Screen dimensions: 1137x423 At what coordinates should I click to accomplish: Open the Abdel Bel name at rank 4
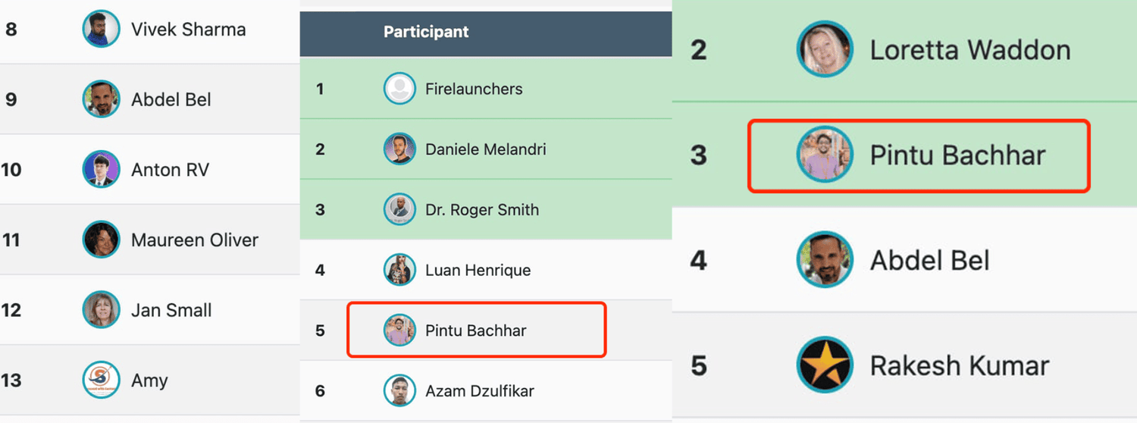pyautogui.click(x=930, y=261)
